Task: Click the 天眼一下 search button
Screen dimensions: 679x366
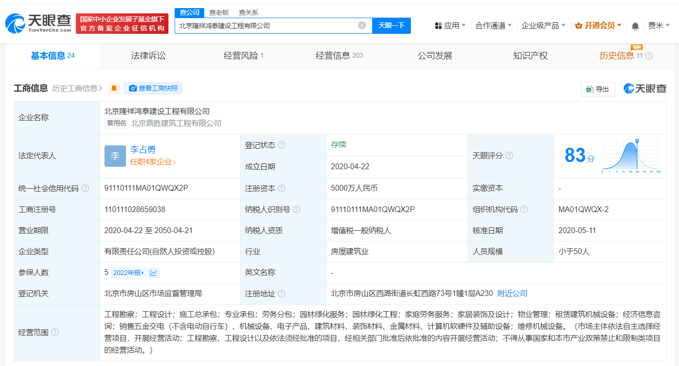Action: point(391,26)
